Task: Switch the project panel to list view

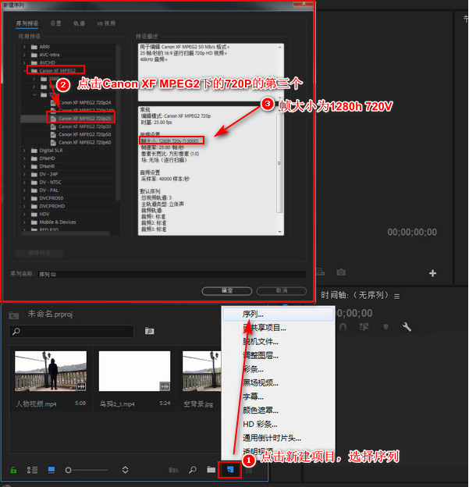Action: (x=32, y=470)
